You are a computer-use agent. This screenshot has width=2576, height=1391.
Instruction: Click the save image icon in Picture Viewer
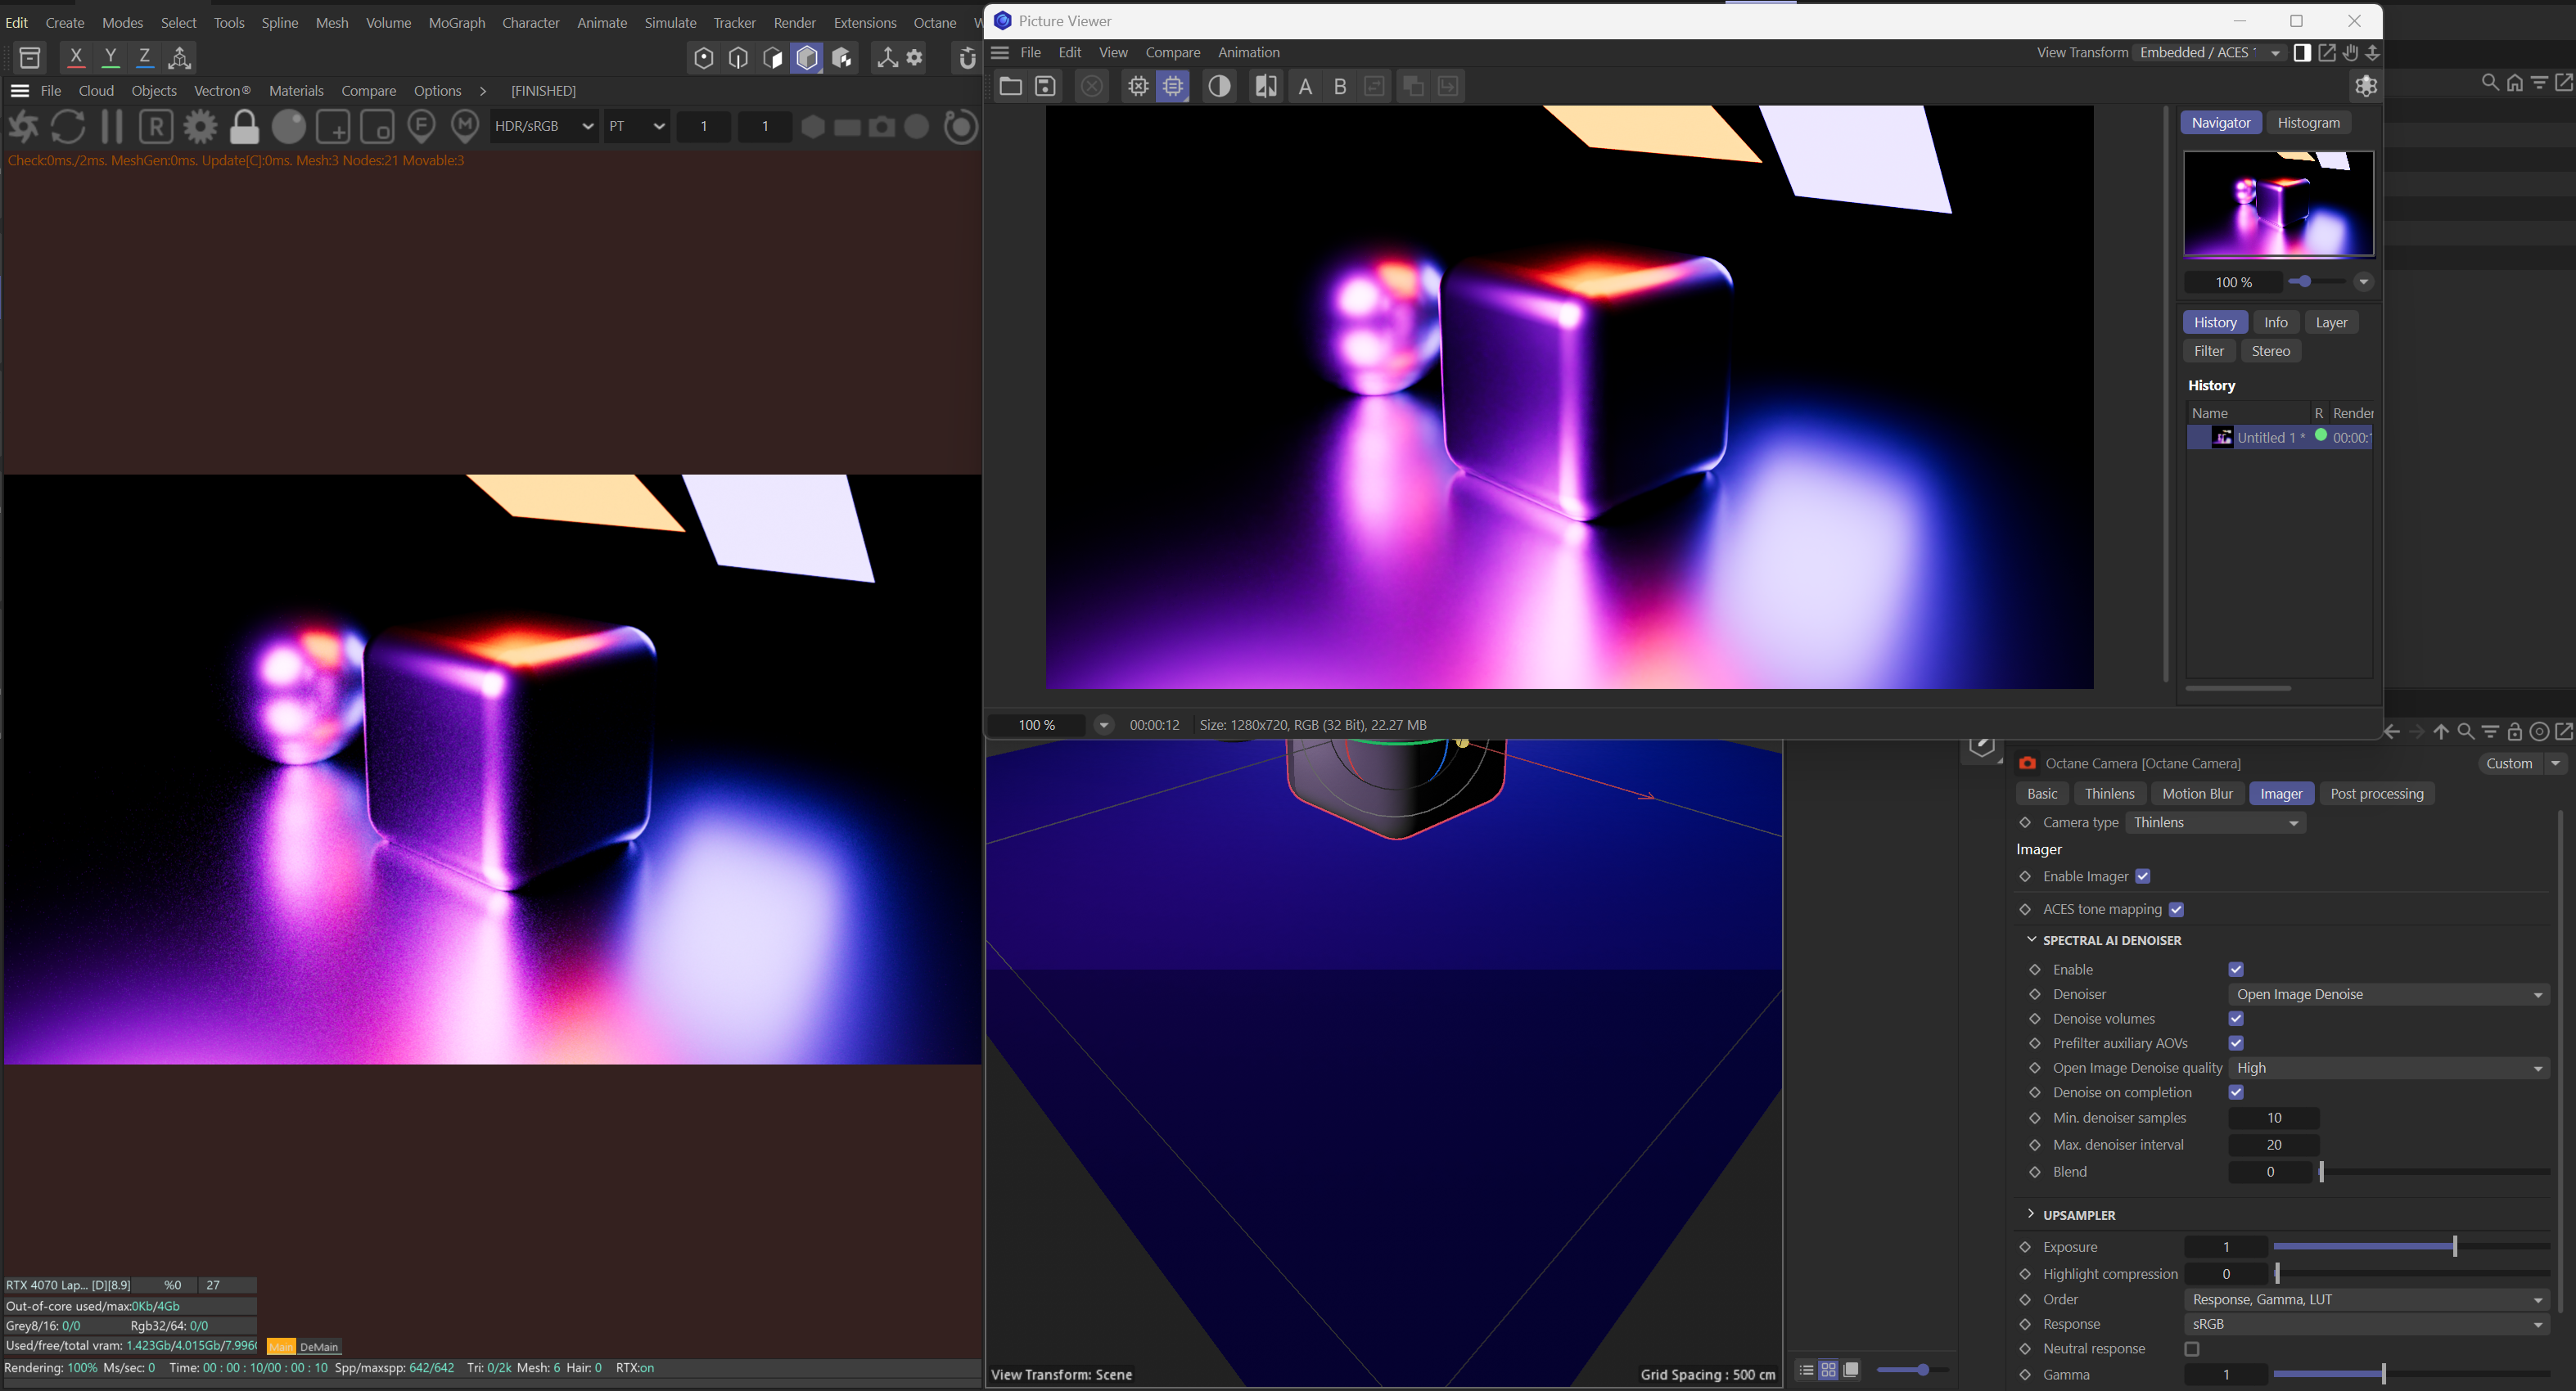(1045, 86)
